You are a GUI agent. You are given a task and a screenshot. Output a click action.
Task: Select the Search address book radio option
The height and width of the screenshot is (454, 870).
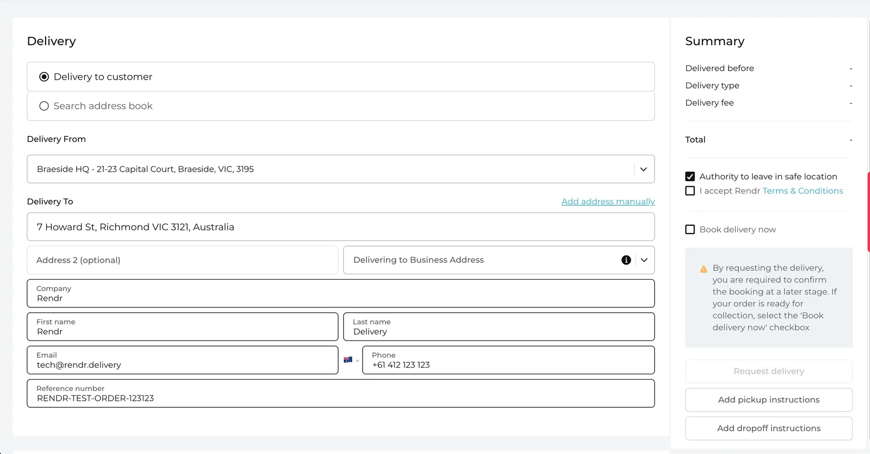(44, 106)
